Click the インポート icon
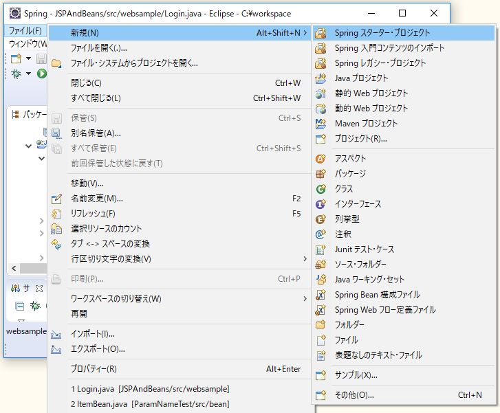The height and width of the screenshot is (413, 500). [56, 334]
